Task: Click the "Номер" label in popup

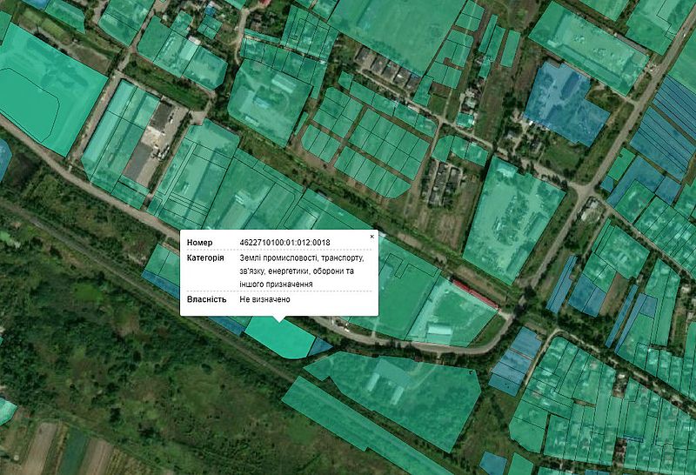Action: (199, 243)
